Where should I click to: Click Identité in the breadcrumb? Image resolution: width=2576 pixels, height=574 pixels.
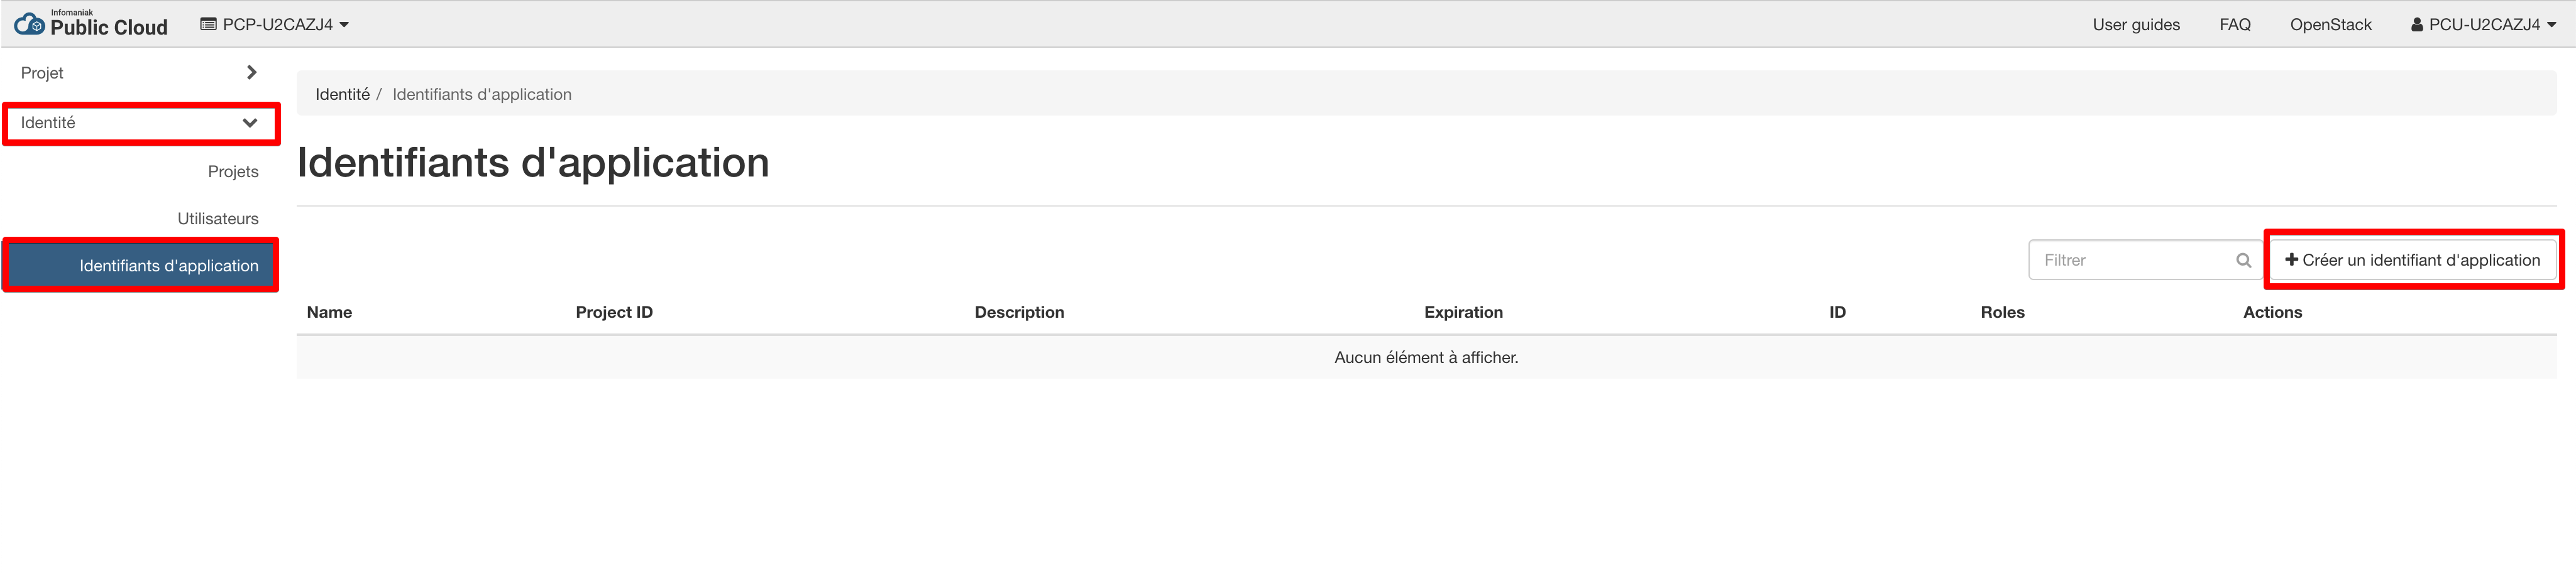click(342, 95)
